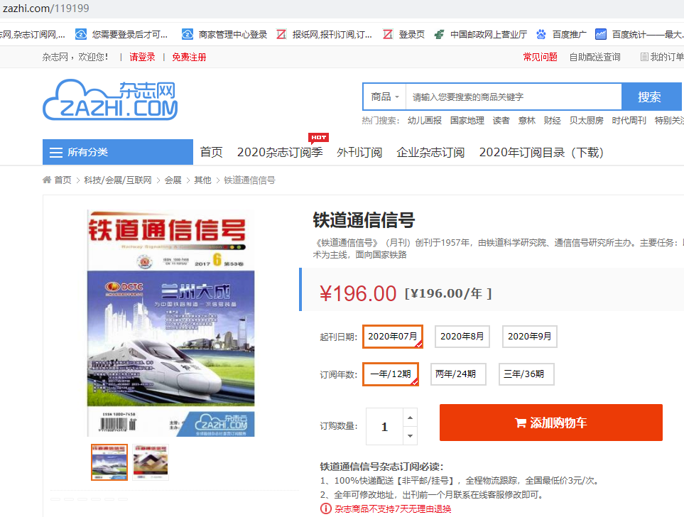Select start date 2020年8月
This screenshot has width=684, height=517.
pos(462,337)
